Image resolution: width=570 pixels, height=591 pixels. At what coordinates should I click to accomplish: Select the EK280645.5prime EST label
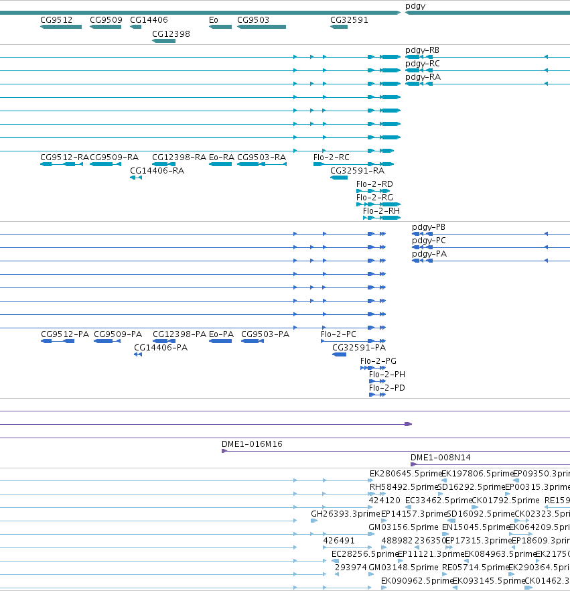[x=405, y=474]
